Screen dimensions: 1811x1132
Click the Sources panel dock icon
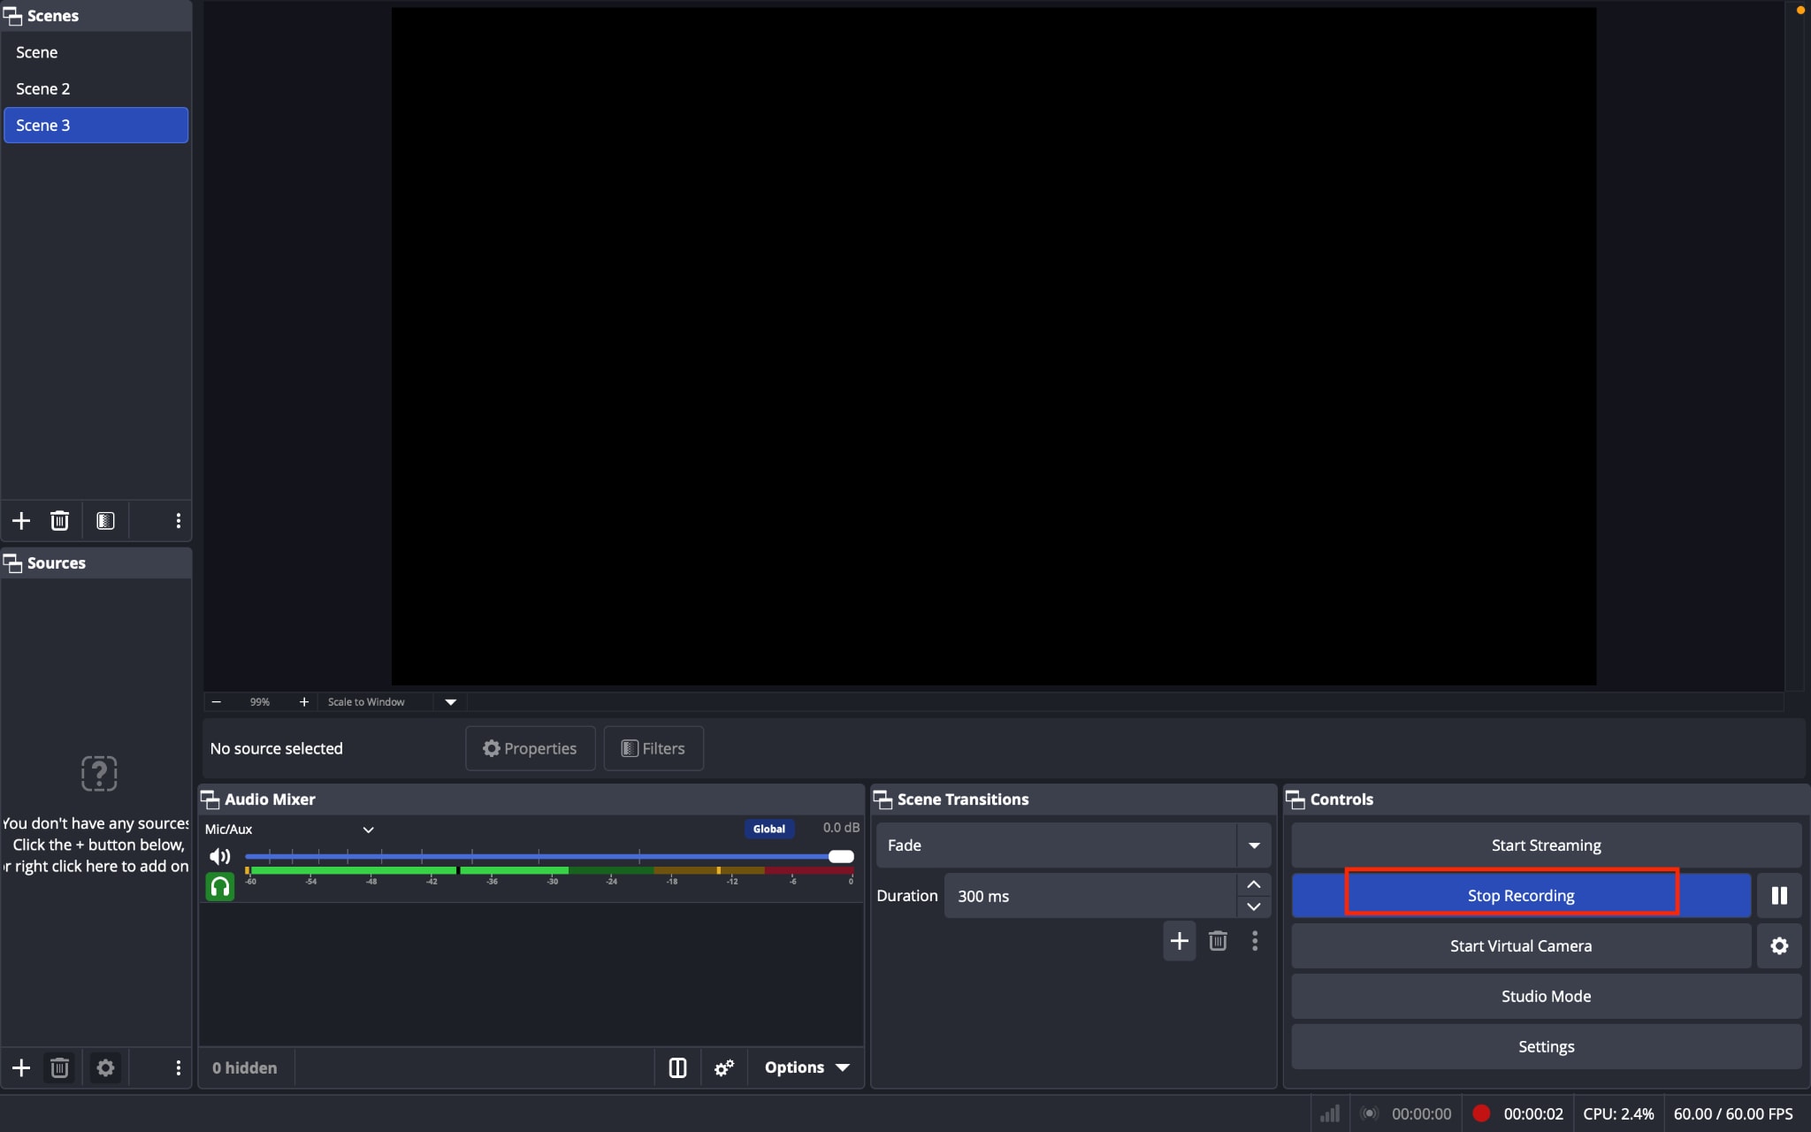point(13,563)
